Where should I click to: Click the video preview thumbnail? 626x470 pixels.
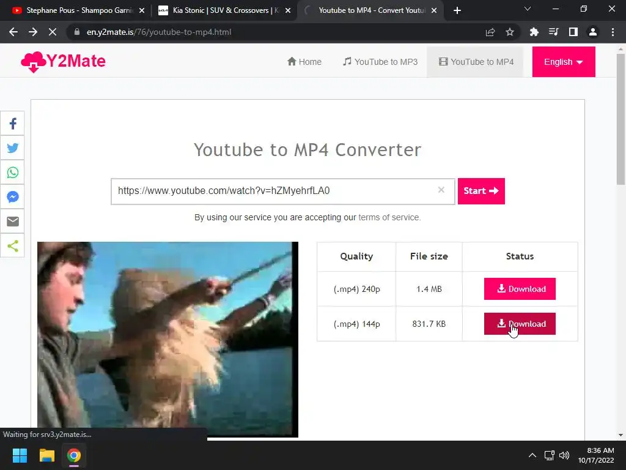pos(168,339)
